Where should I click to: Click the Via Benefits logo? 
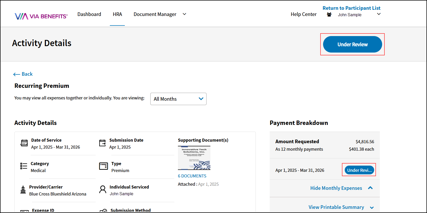point(41,16)
